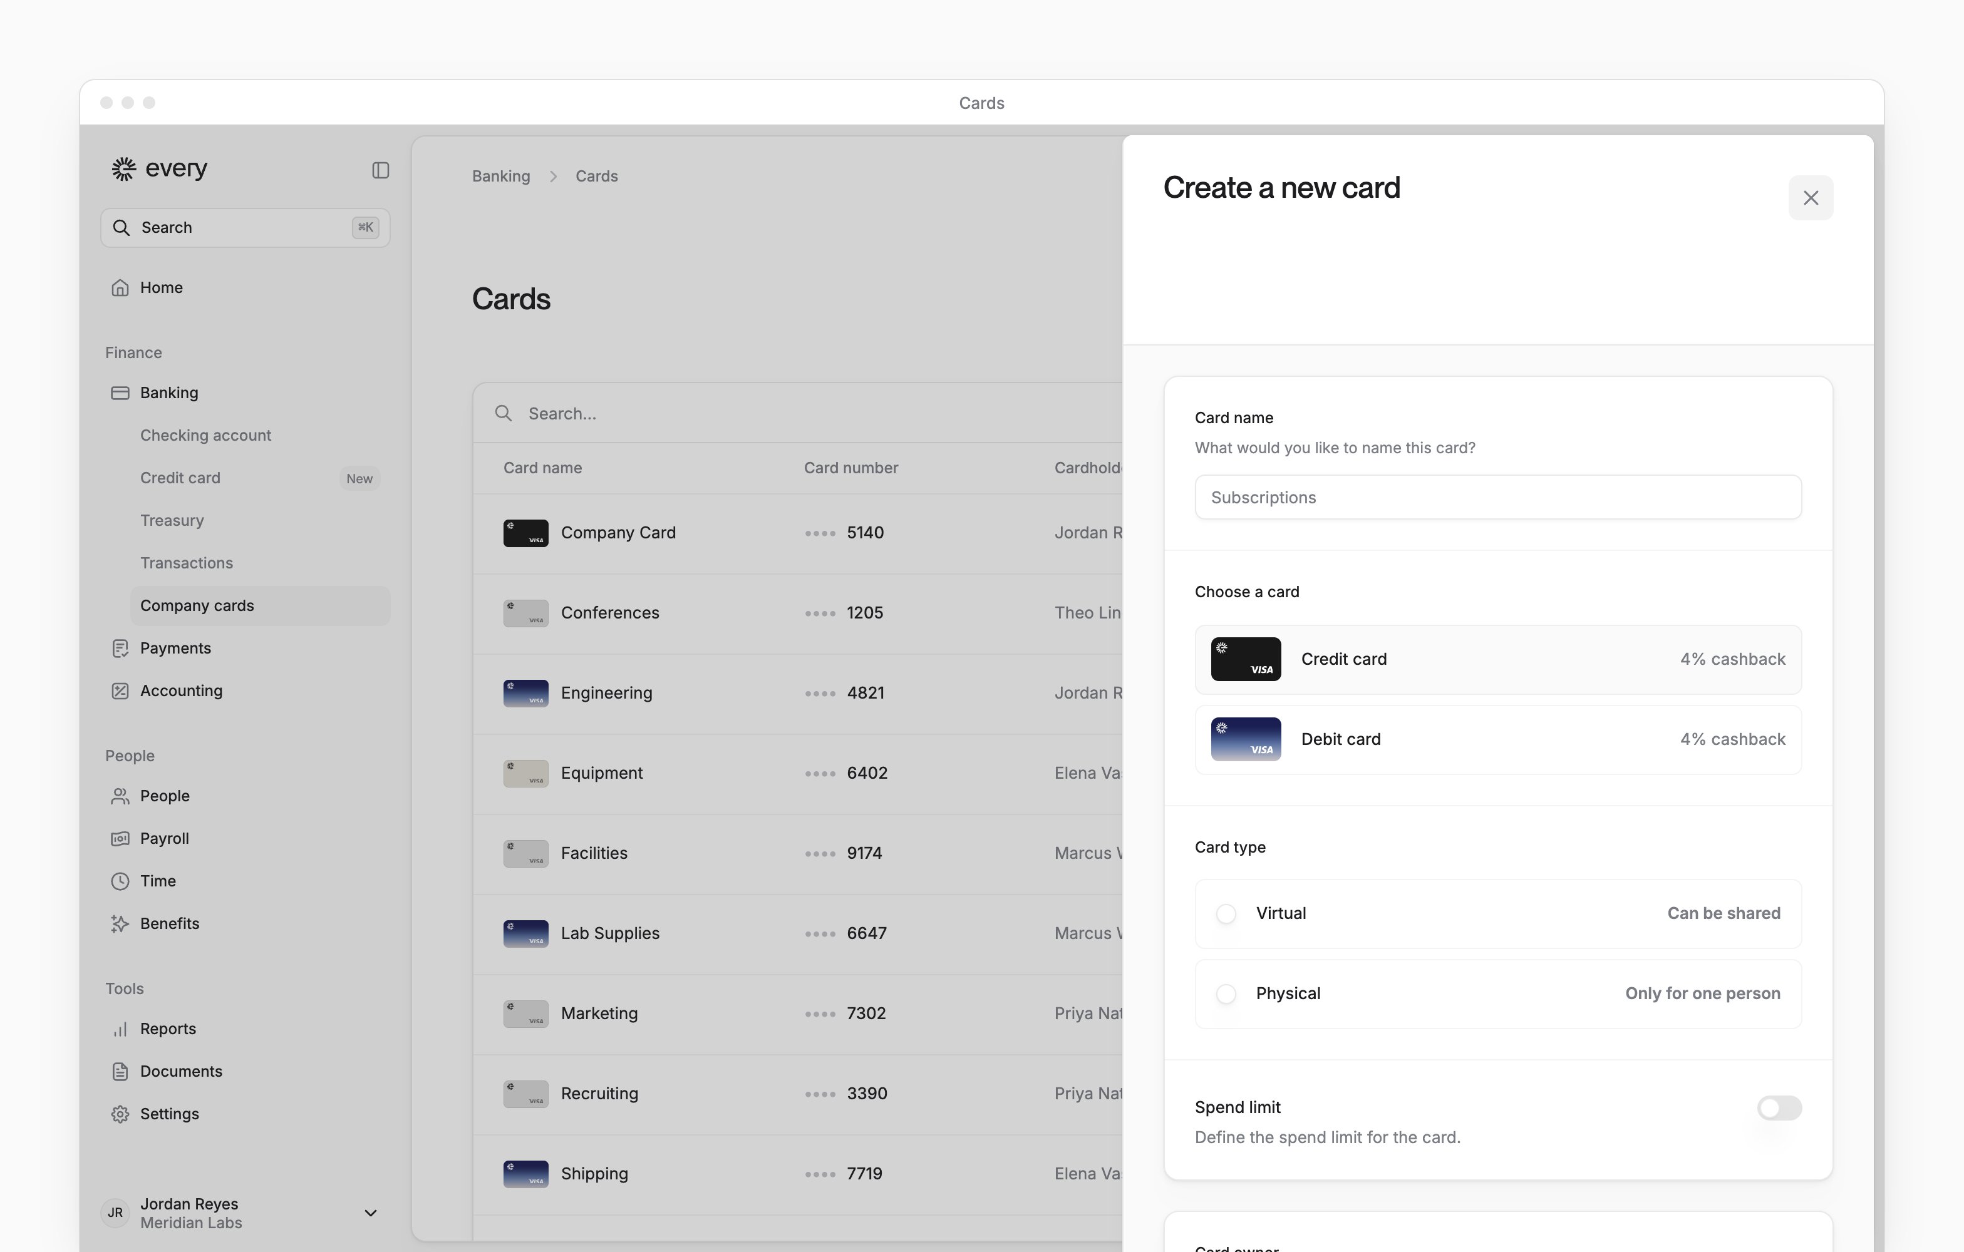Close the Create a new card panel
This screenshot has width=1964, height=1252.
click(x=1811, y=197)
